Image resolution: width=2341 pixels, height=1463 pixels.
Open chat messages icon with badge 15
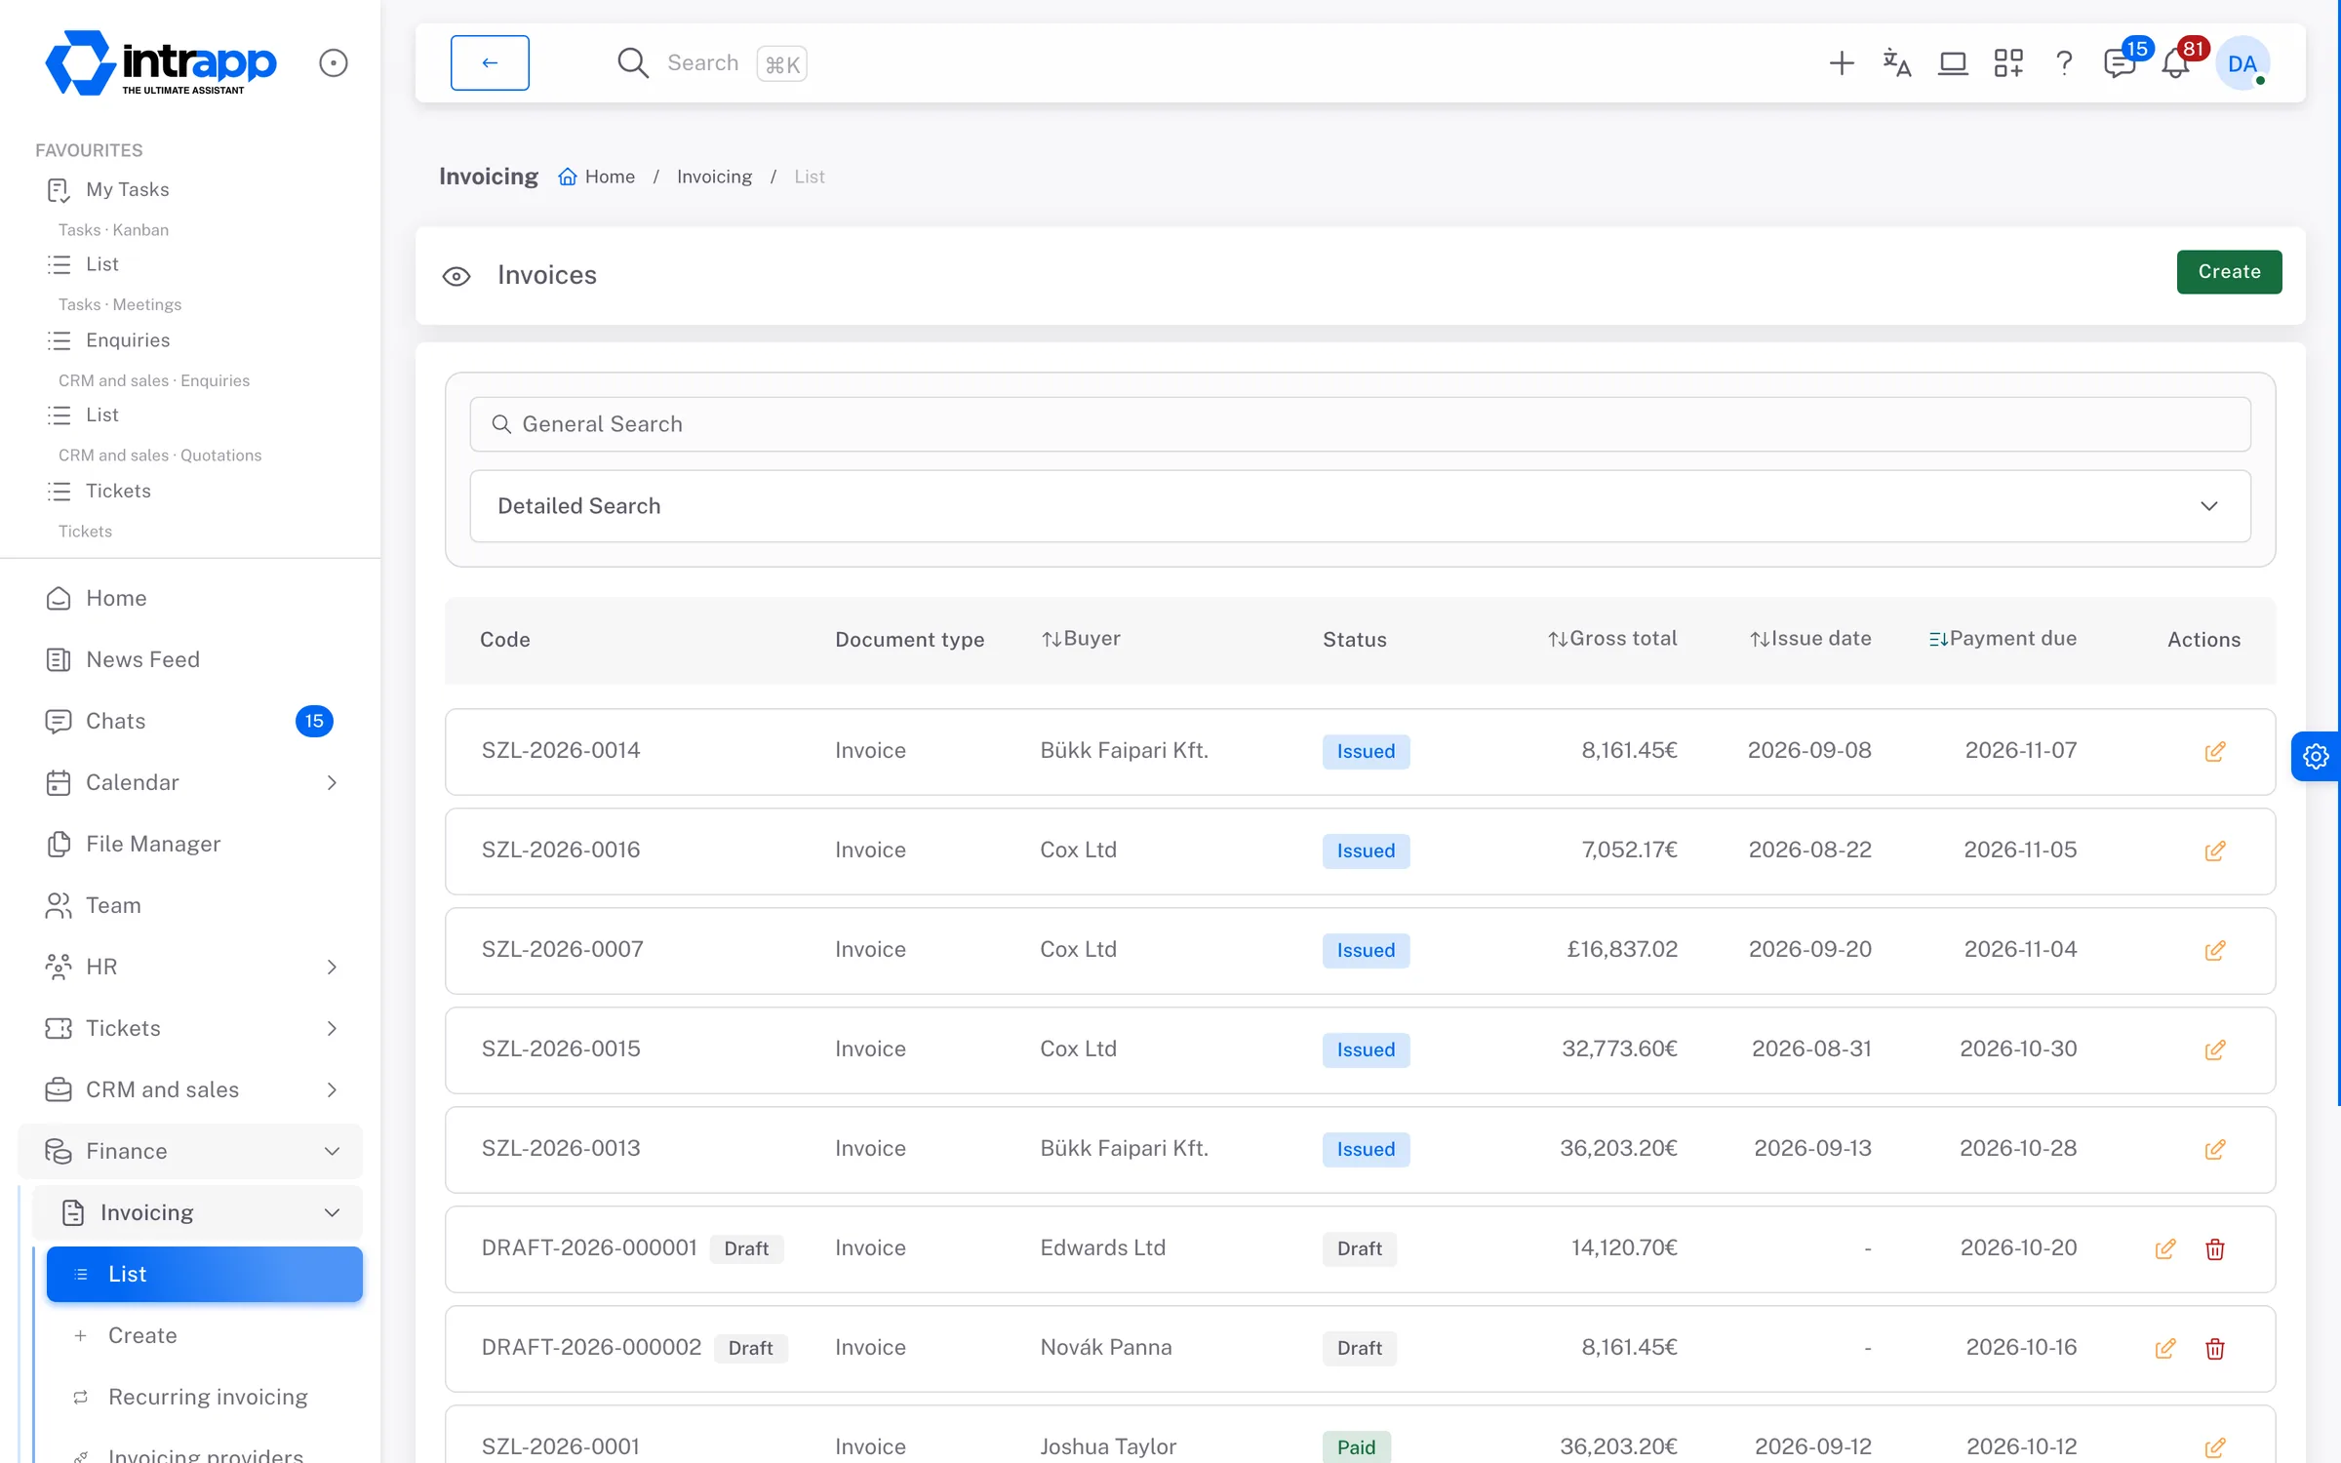pos(2121,63)
